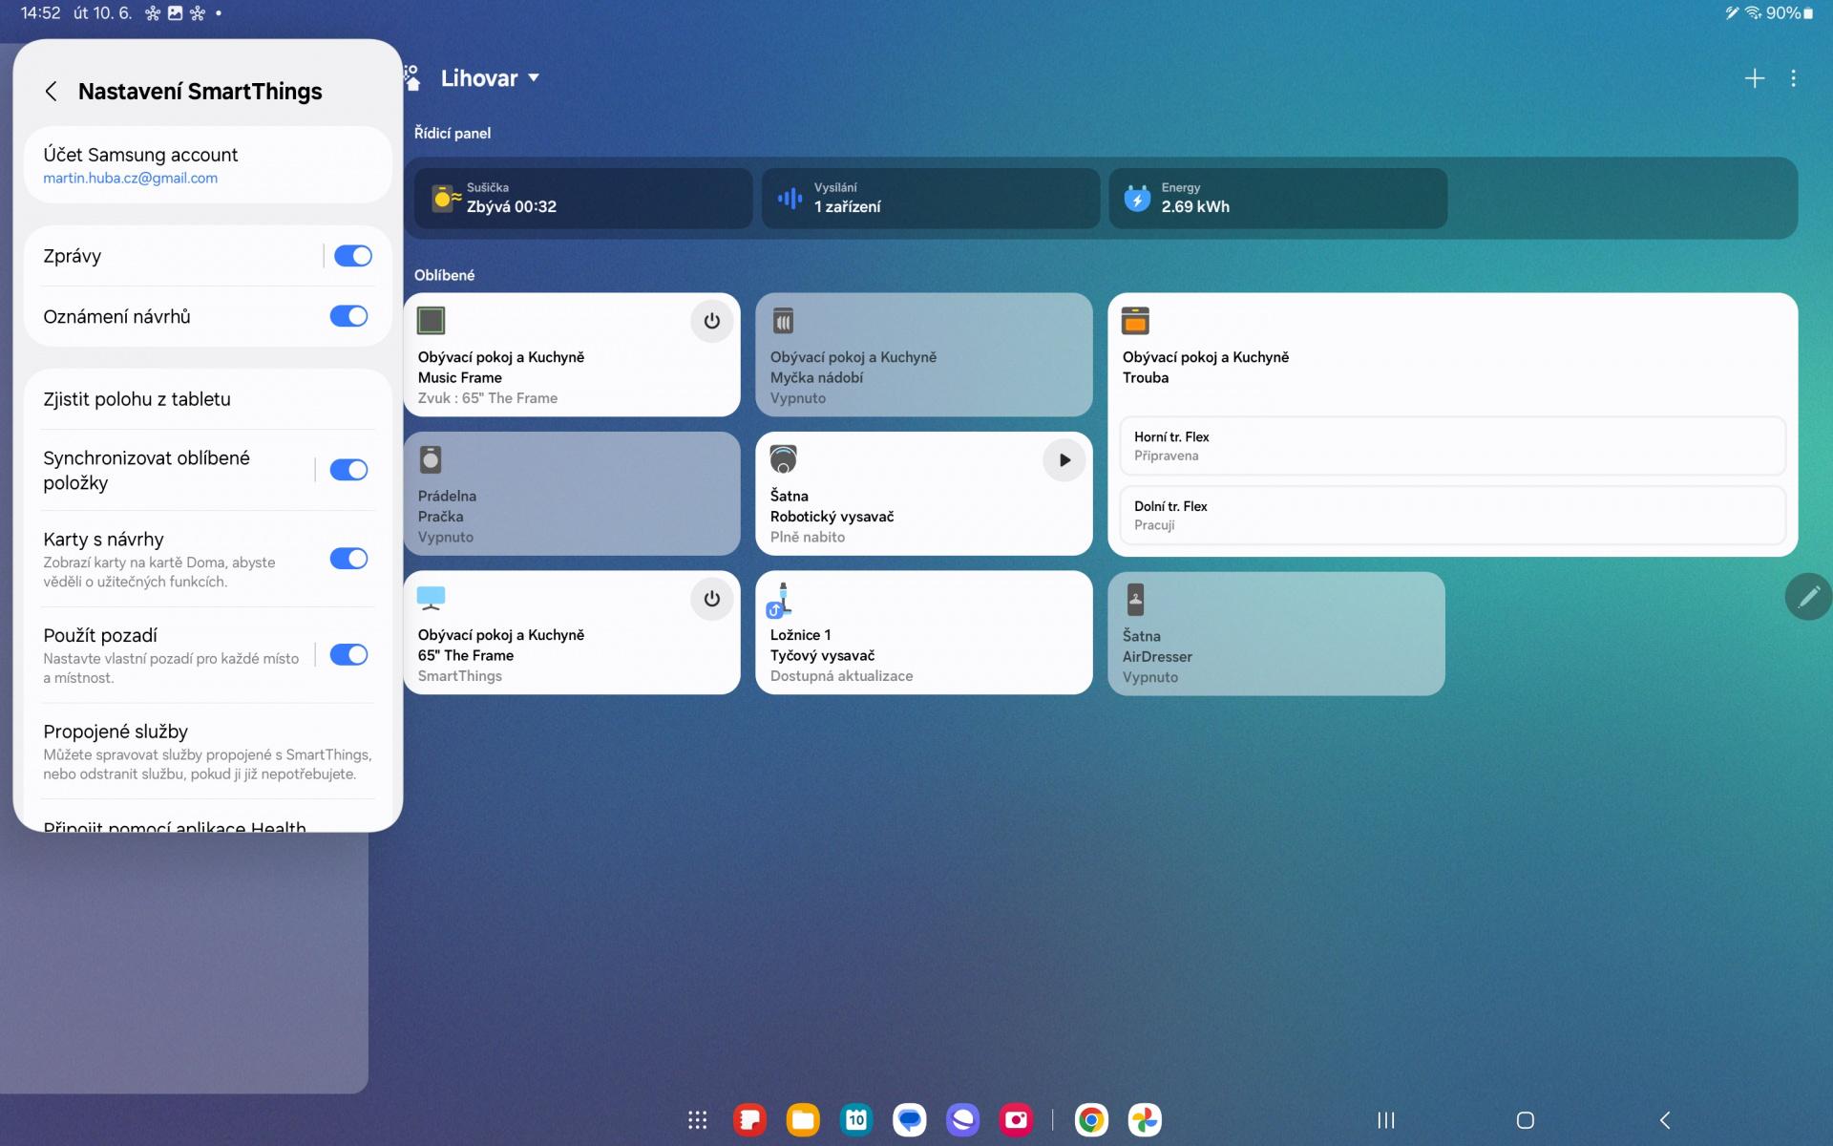Click the Myčka nádobí dishwasher icon
This screenshot has width=1833, height=1146.
[x=784, y=321]
